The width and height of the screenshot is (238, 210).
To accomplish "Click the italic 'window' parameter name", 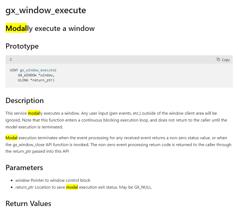I will (x=22, y=180).
